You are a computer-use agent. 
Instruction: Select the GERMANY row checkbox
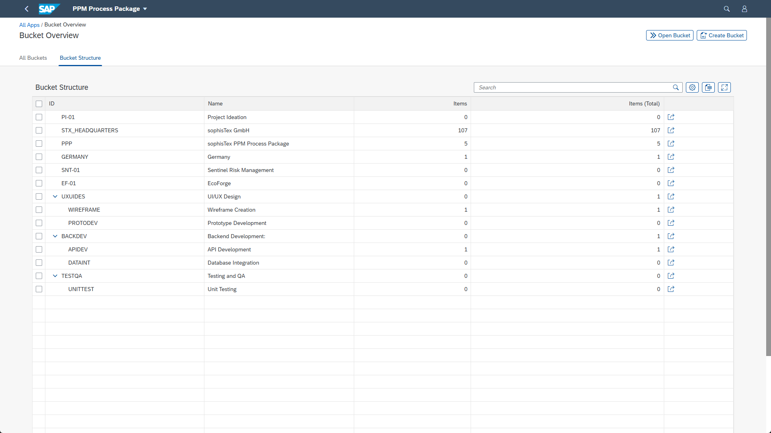pos(39,157)
